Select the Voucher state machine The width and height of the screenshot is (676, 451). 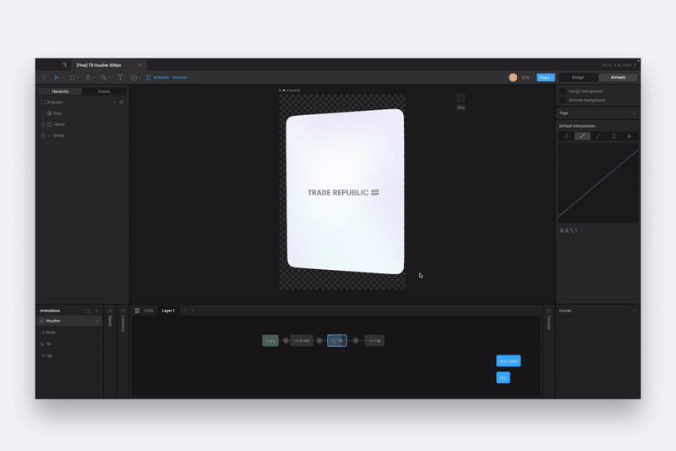(69, 321)
